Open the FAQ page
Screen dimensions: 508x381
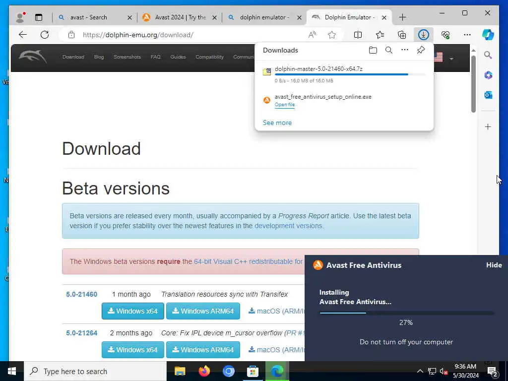click(155, 57)
